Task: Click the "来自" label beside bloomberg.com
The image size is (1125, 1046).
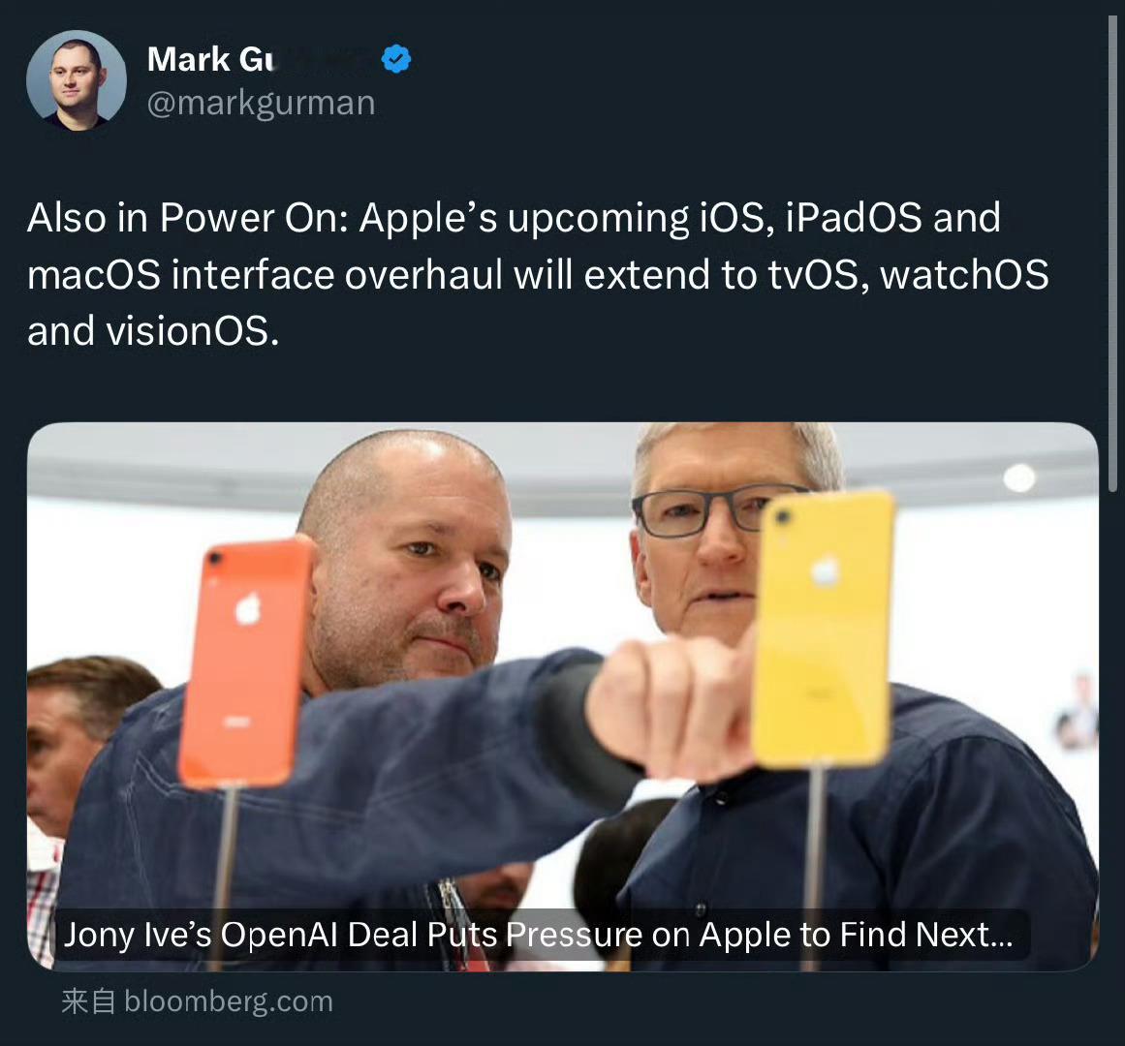Action: [x=88, y=1000]
